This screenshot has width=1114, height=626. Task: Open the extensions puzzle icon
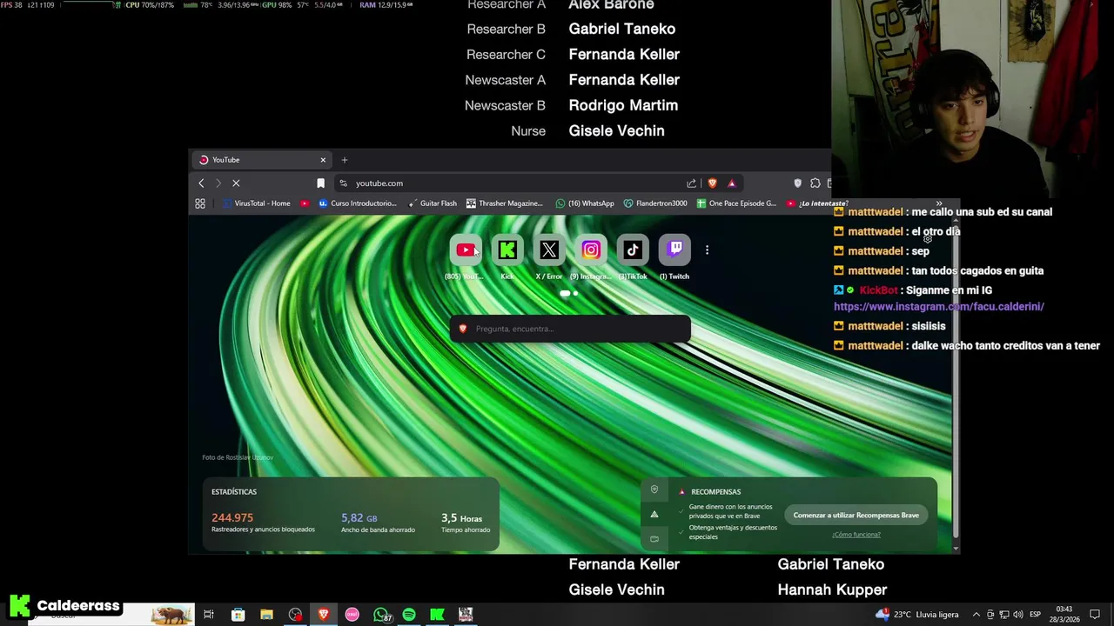click(x=815, y=183)
